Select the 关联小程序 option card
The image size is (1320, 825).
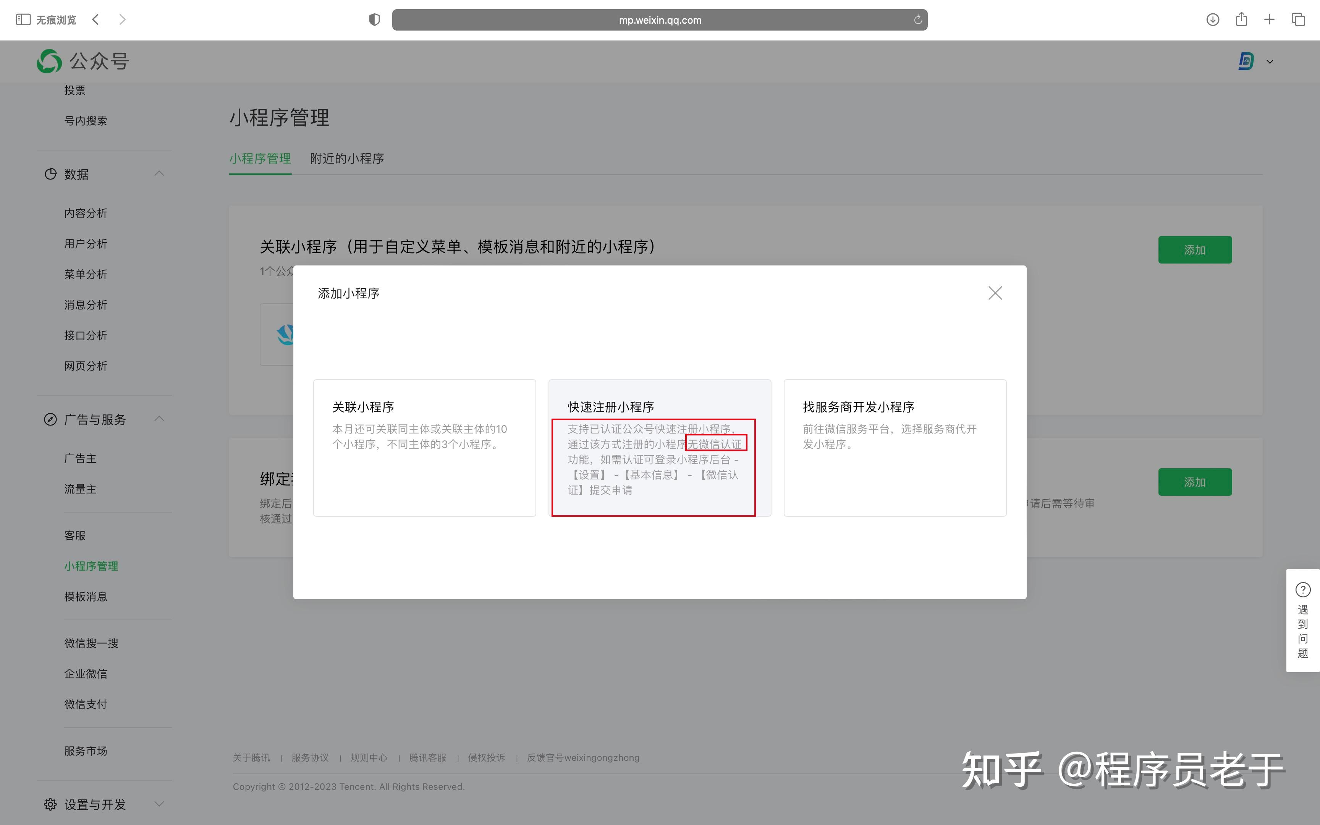424,448
